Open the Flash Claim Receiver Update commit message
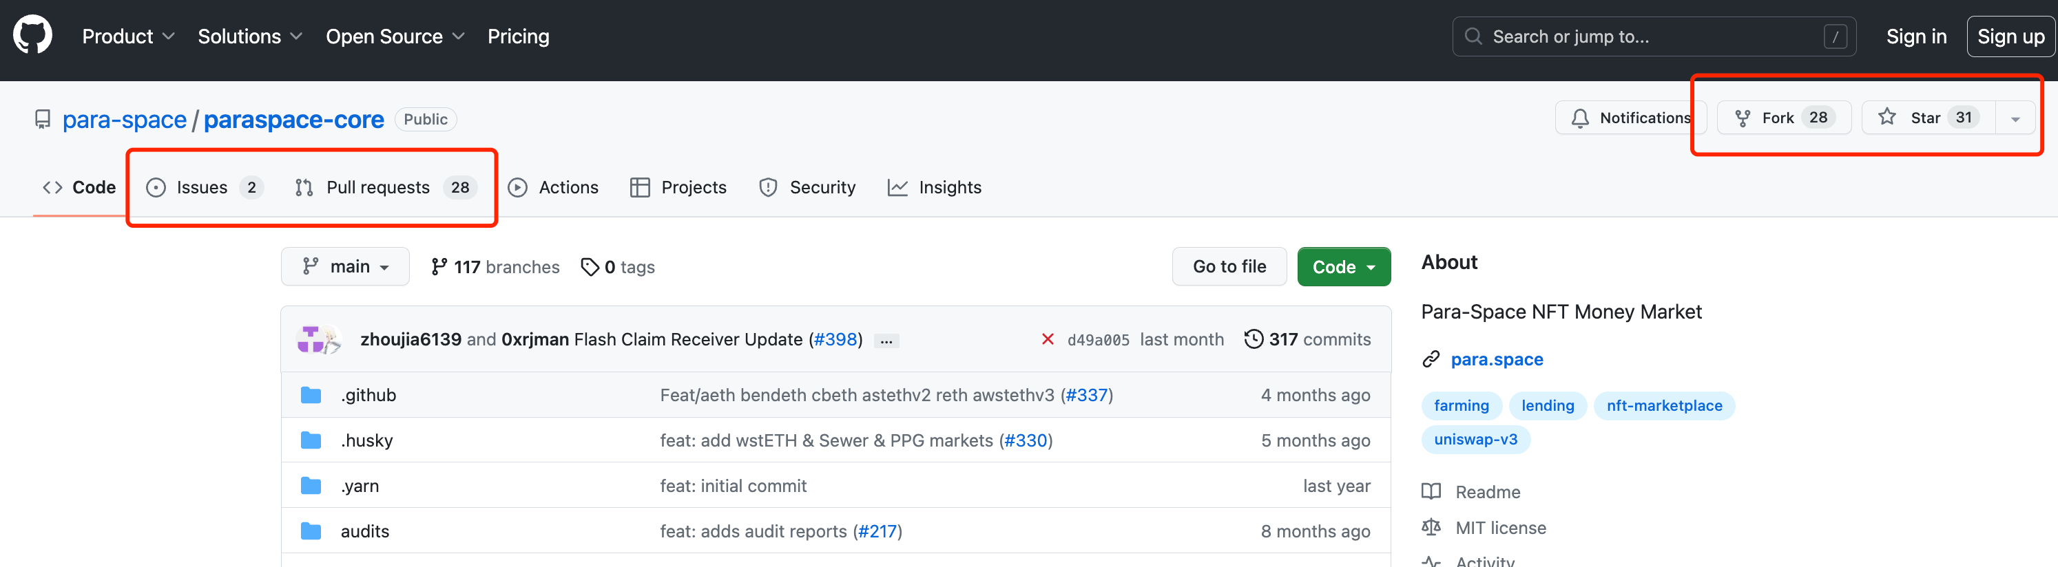2058x567 pixels. 688,339
